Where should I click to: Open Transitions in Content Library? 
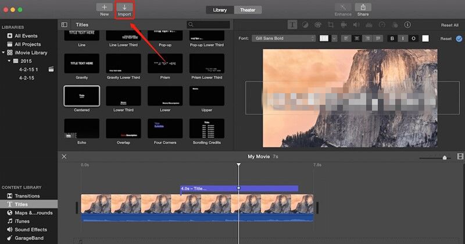tap(27, 196)
